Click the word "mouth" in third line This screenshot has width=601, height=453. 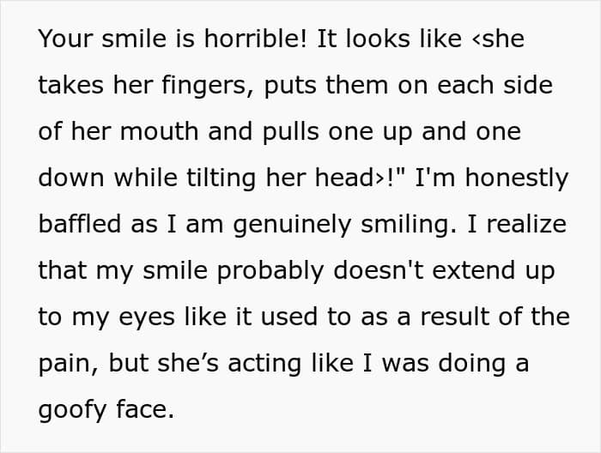(159, 131)
